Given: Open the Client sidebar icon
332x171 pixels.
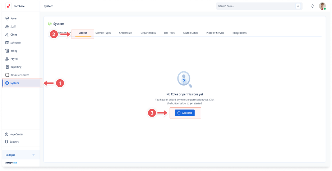Looking at the screenshot, I should (x=7, y=35).
